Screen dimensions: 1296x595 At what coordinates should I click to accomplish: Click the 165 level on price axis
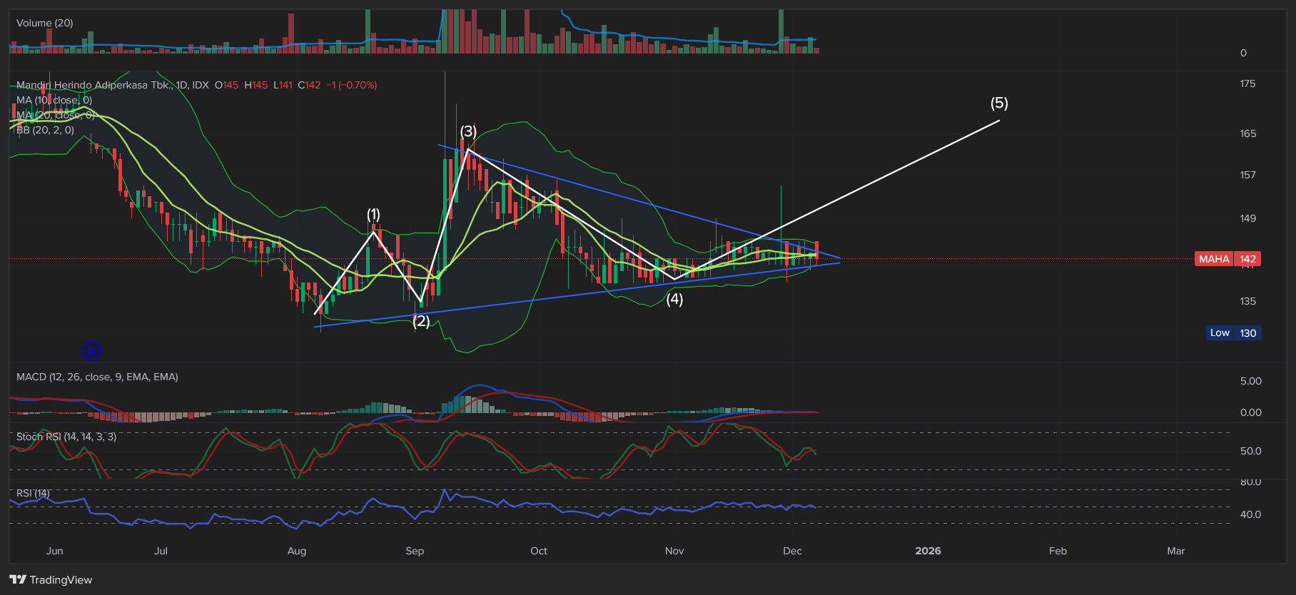pyautogui.click(x=1247, y=133)
